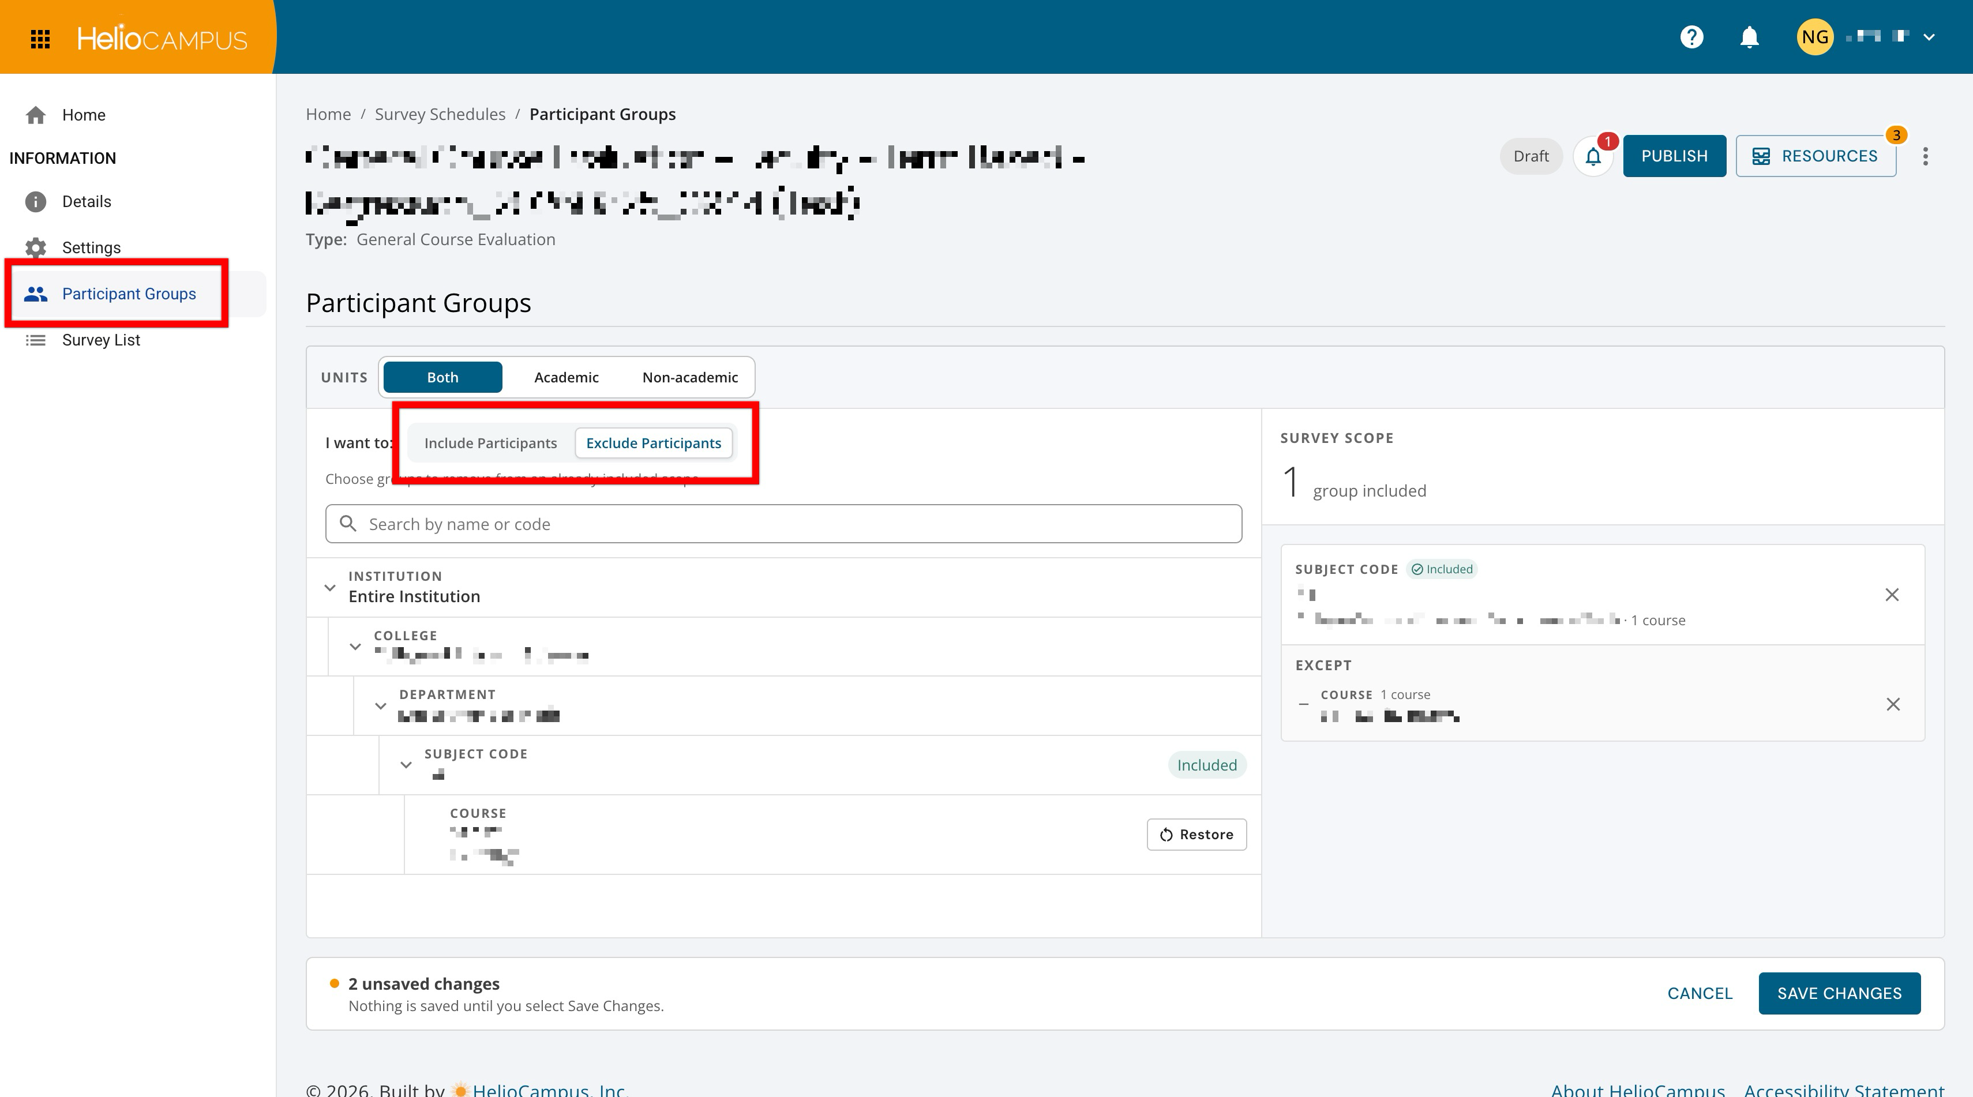Click CANCEL to discard changes
The height and width of the screenshot is (1097, 1973).
pos(1700,994)
